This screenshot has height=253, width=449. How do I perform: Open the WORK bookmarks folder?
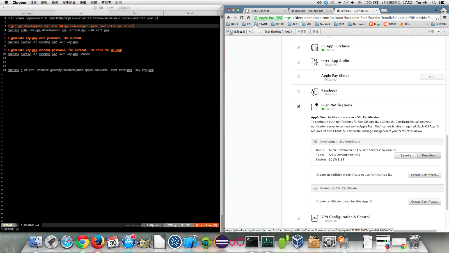click(x=278, y=24)
